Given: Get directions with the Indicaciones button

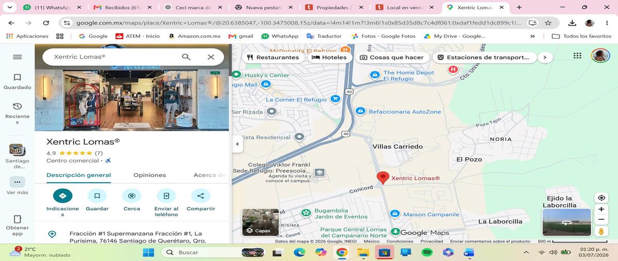Looking at the screenshot, I should (62, 196).
